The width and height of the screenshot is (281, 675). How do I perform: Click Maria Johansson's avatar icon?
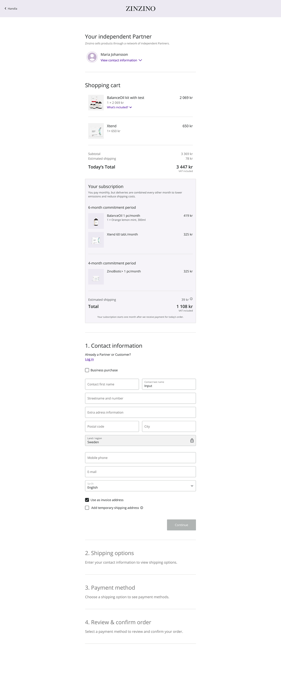tap(92, 57)
